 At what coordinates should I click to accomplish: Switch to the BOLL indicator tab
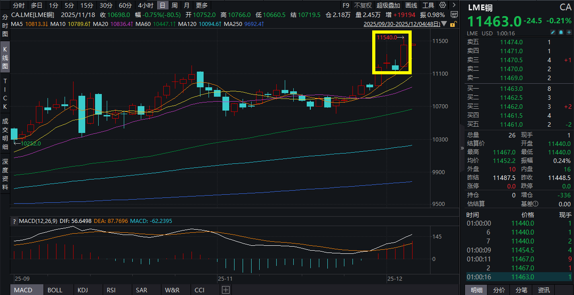(x=55, y=290)
